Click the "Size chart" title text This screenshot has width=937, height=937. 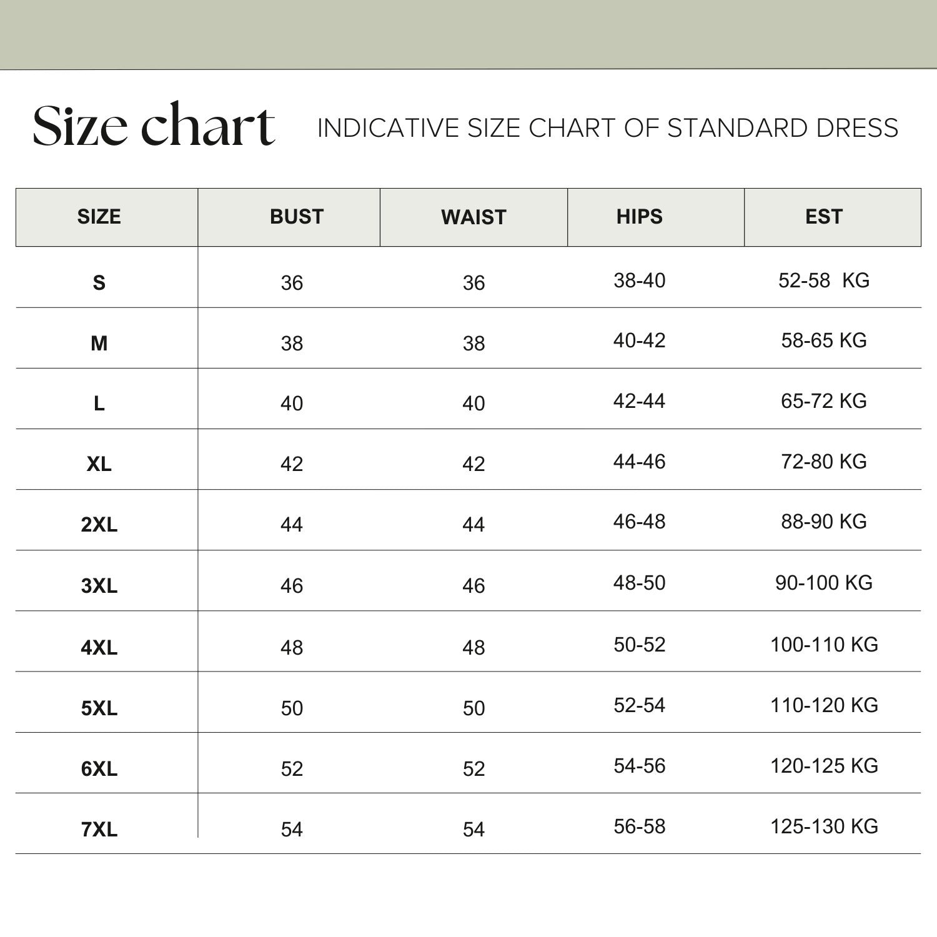click(154, 126)
